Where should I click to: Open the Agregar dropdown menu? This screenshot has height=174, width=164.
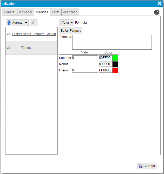[17, 23]
